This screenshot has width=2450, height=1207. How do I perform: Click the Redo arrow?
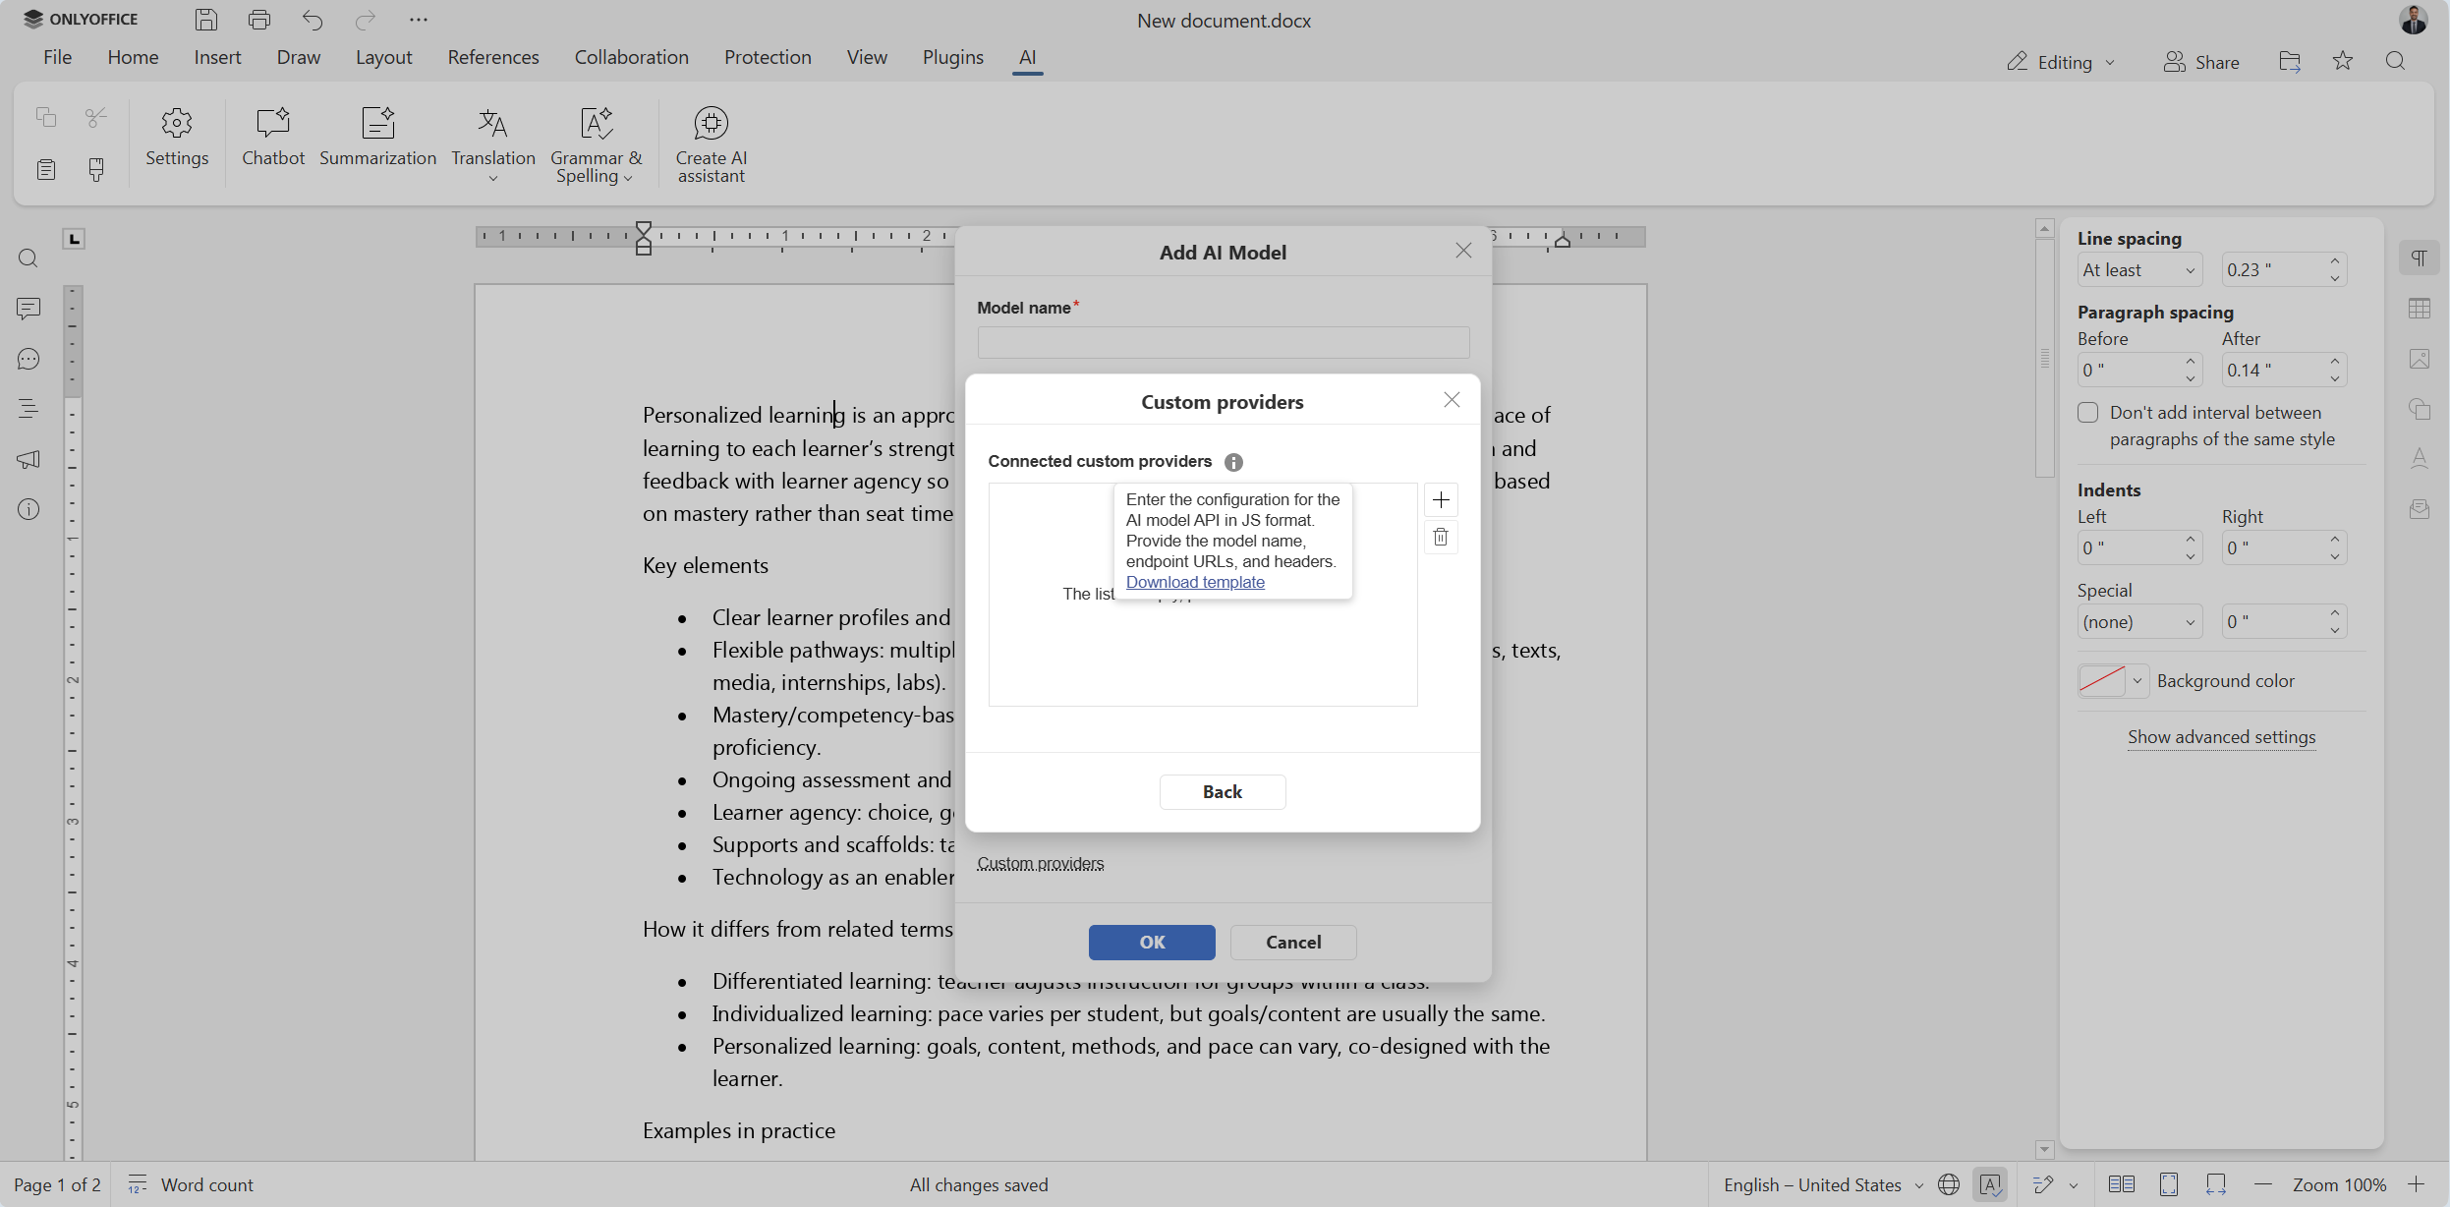tap(366, 20)
